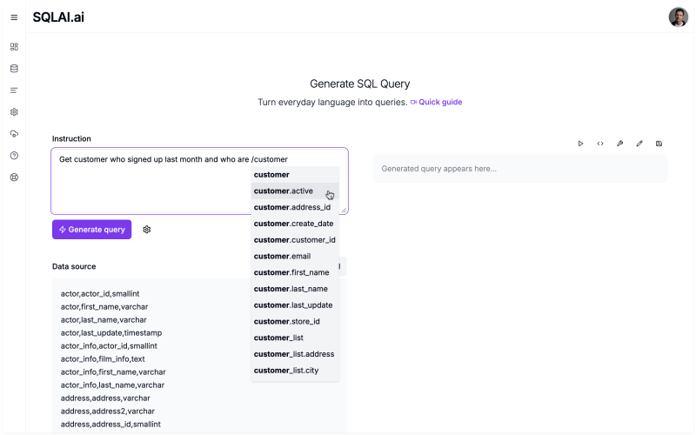
Task: Select customer.customer_id suggestion
Action: [x=295, y=240]
